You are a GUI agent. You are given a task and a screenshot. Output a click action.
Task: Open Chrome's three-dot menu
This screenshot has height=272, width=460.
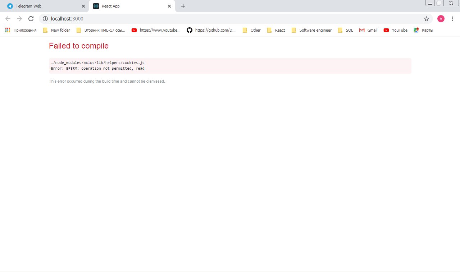coord(452,19)
